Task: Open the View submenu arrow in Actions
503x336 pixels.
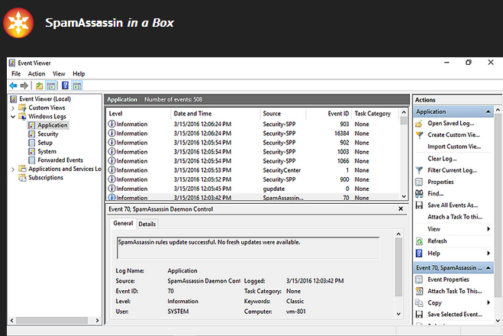Action: coord(488,229)
